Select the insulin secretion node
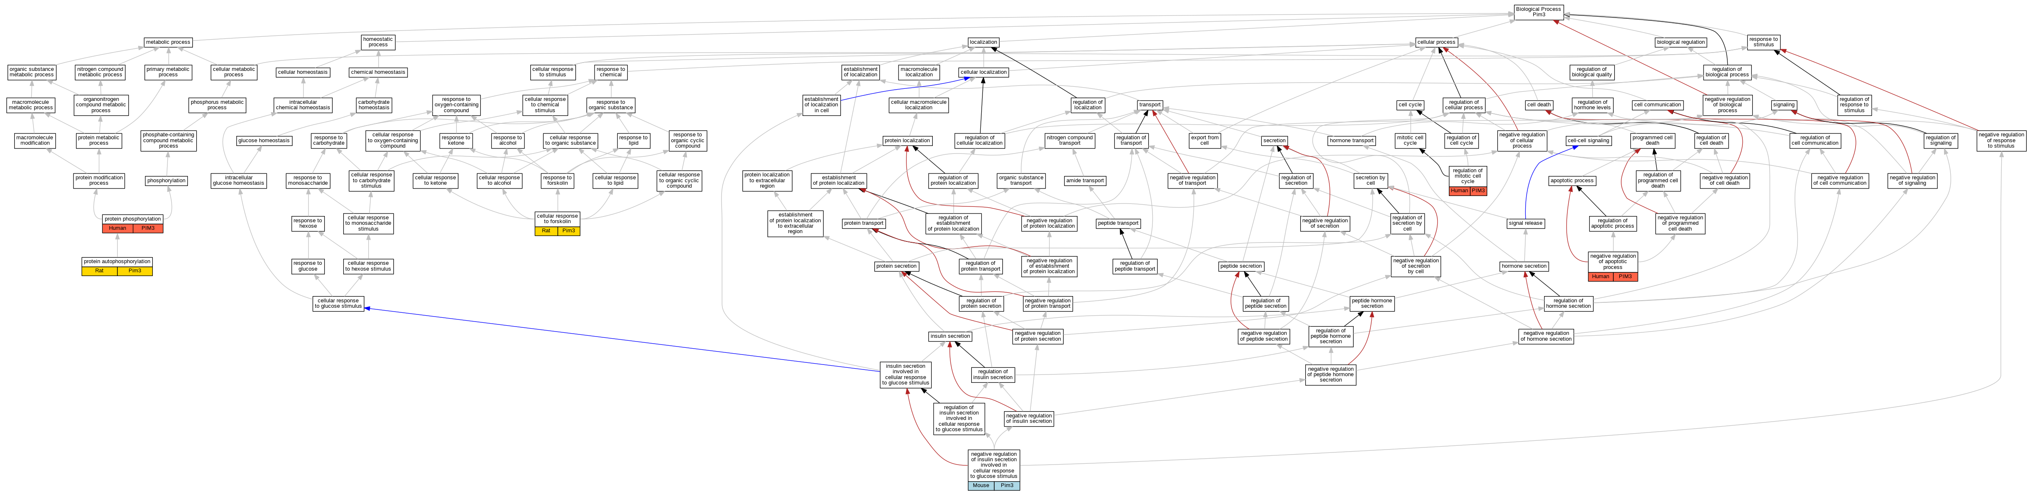Screen dimensions: 2033x495 coord(949,336)
